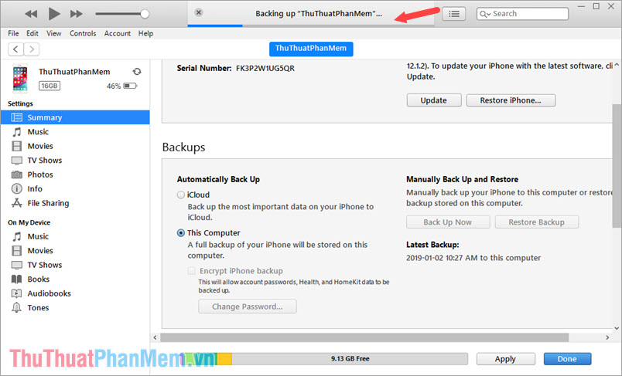Click the fast forward next track button
This screenshot has width=622, height=376.
76,14
